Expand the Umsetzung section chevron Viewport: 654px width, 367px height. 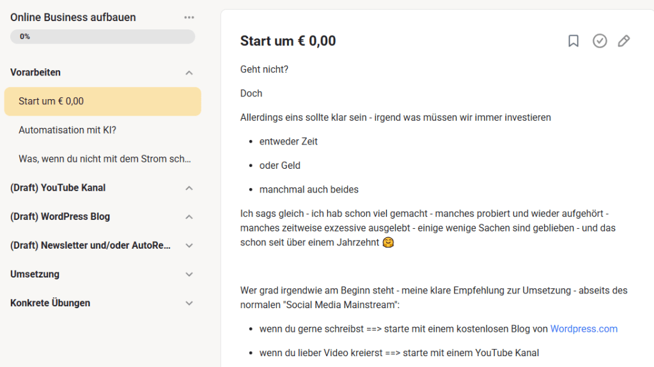pyautogui.click(x=189, y=274)
